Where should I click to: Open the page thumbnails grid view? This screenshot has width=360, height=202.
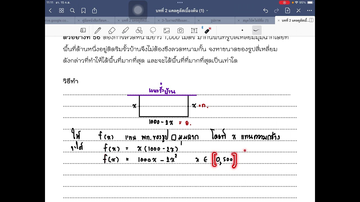click(61, 11)
